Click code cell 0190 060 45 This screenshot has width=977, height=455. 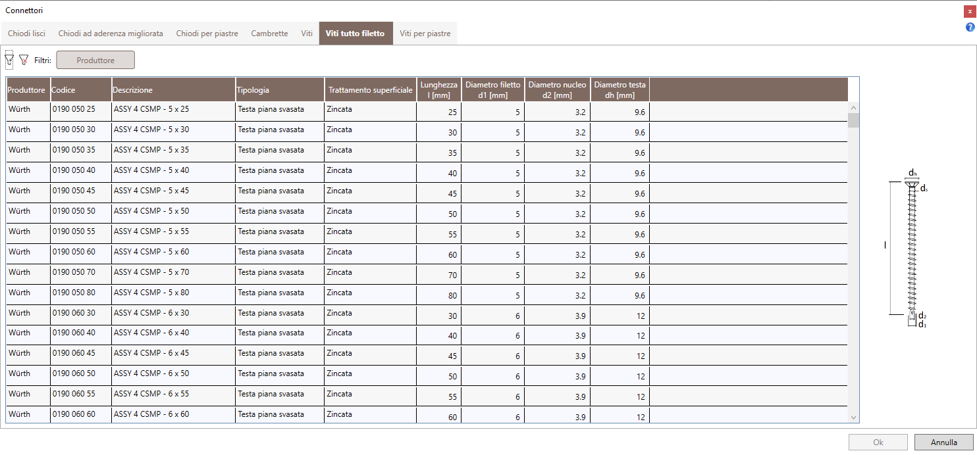(81, 356)
